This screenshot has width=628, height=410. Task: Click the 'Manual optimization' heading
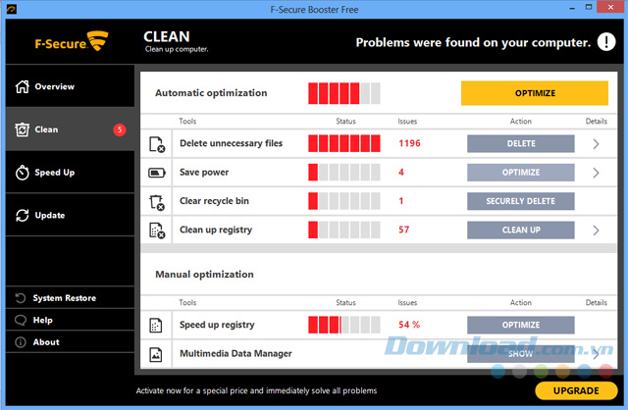tap(204, 275)
